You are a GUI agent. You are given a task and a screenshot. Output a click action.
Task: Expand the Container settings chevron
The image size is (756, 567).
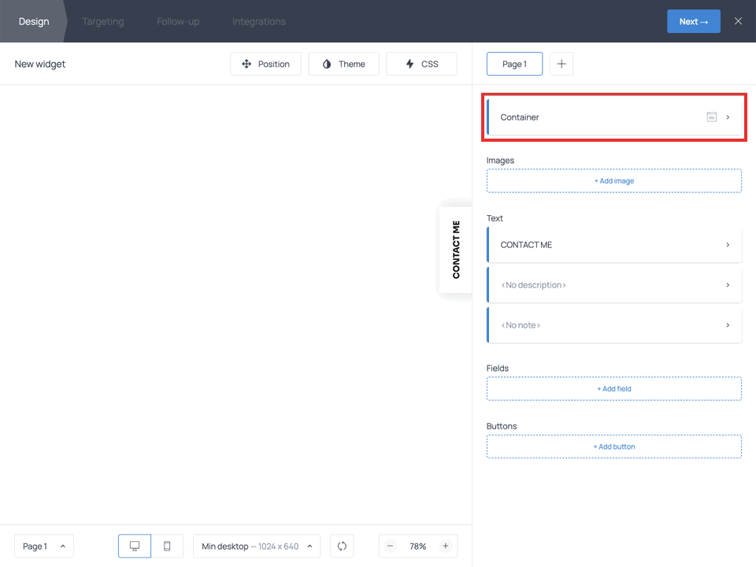[x=728, y=117]
